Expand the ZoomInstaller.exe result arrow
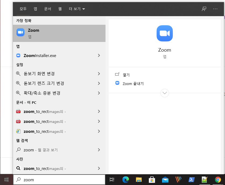The image size is (225, 185). click(x=99, y=55)
